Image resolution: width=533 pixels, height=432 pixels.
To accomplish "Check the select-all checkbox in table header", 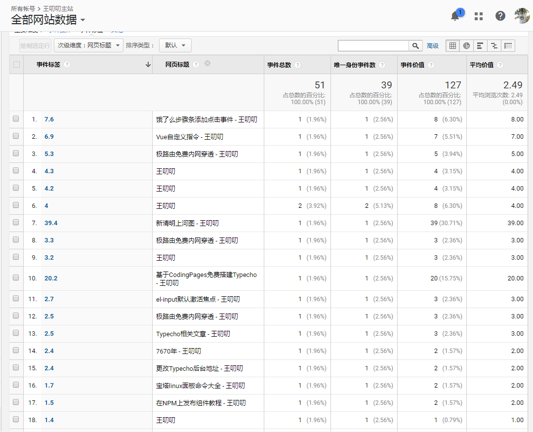I will pos(16,64).
